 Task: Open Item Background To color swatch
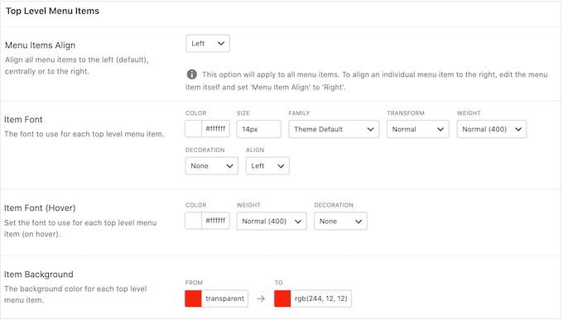coord(282,299)
